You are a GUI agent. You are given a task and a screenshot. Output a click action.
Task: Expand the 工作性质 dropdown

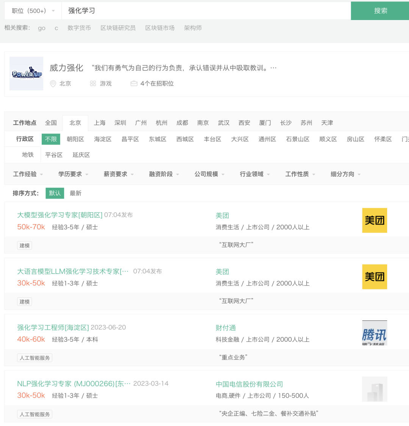point(300,174)
